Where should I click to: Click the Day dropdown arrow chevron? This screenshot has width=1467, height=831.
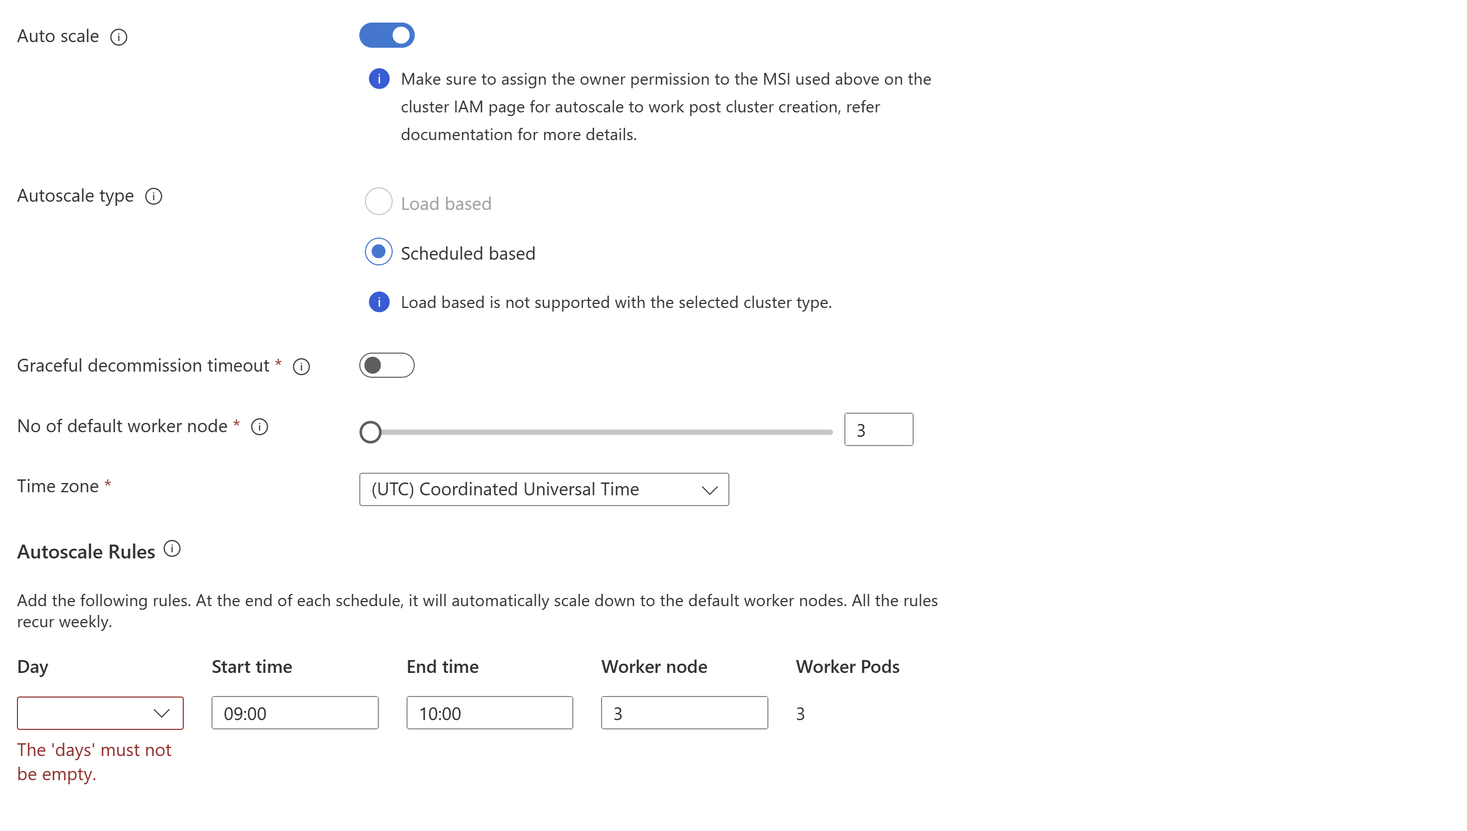tap(161, 713)
